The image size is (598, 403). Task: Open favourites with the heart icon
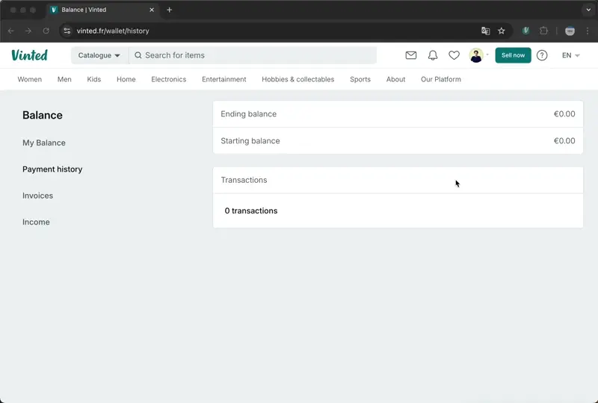[454, 55]
